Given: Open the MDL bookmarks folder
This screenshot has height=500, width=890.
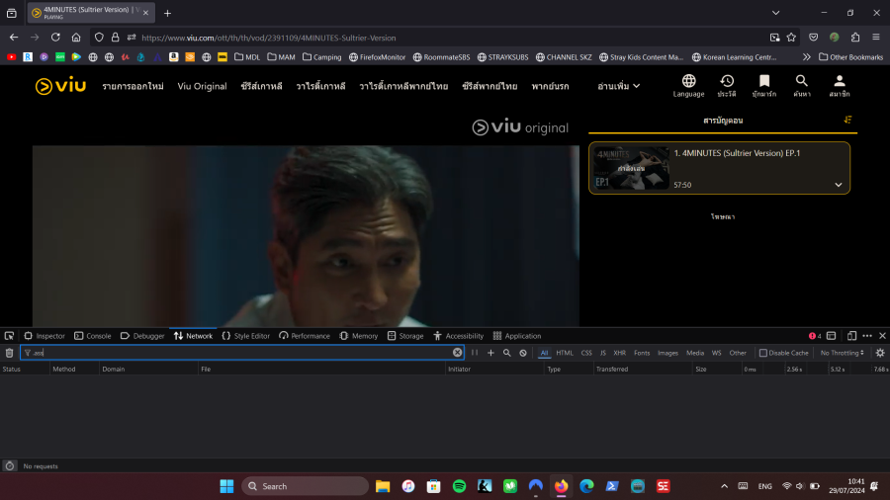Looking at the screenshot, I should pyautogui.click(x=247, y=56).
